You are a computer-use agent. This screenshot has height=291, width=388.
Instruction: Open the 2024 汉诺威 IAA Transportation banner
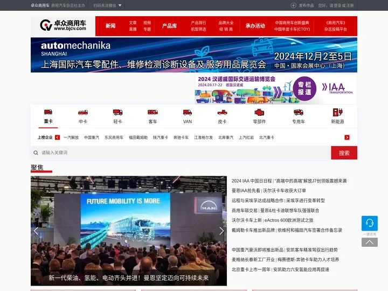click(x=276, y=89)
